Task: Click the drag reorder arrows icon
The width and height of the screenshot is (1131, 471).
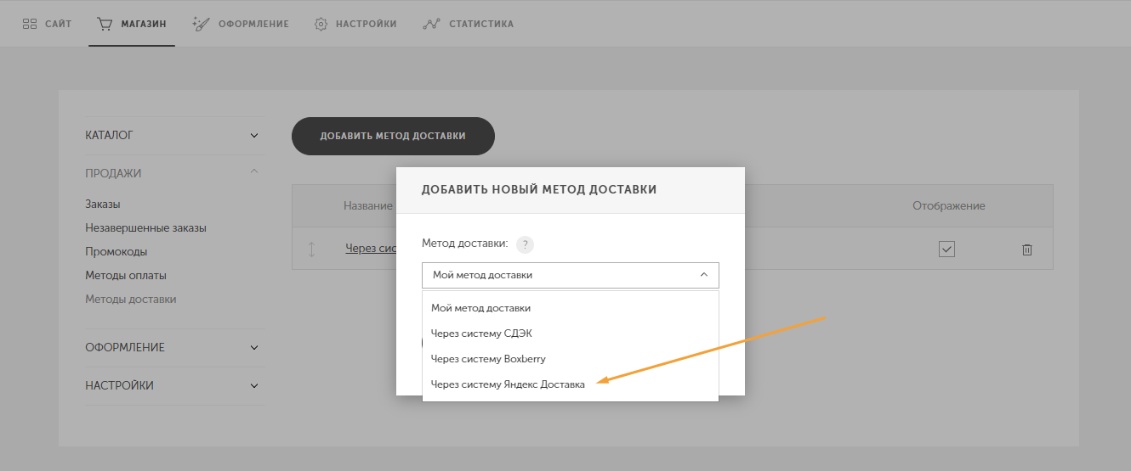Action: click(x=311, y=250)
